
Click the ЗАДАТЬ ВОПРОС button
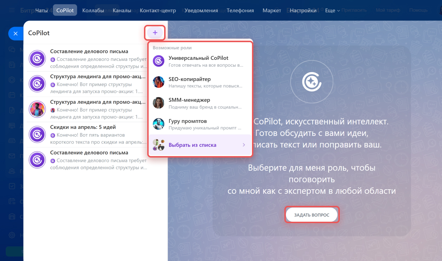[312, 215]
